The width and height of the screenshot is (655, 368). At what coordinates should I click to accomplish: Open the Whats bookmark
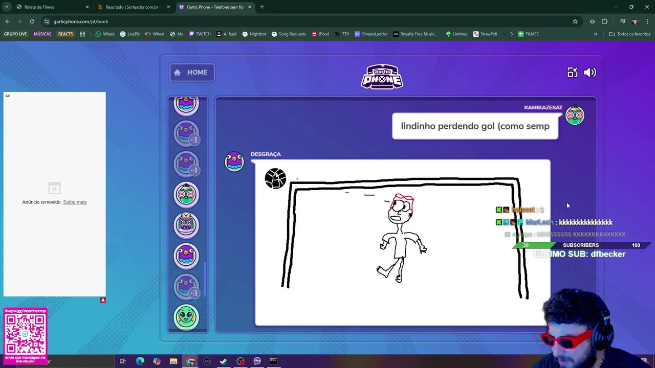[105, 34]
